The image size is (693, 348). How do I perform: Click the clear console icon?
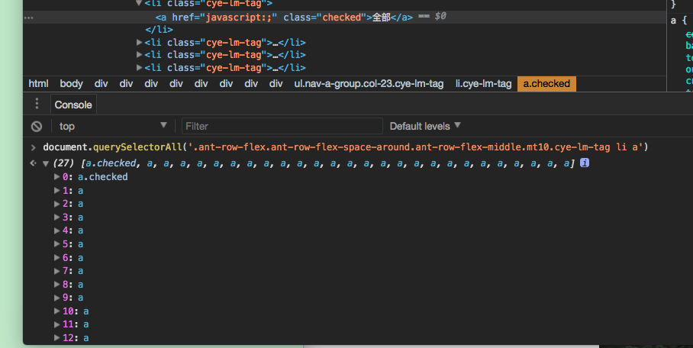pos(37,127)
